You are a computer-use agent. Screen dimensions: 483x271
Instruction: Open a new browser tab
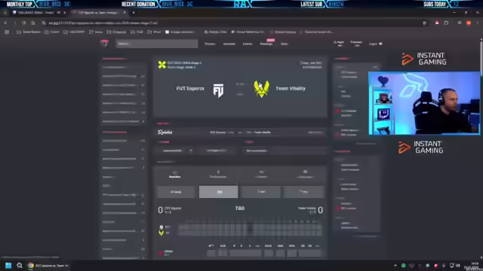pos(134,13)
